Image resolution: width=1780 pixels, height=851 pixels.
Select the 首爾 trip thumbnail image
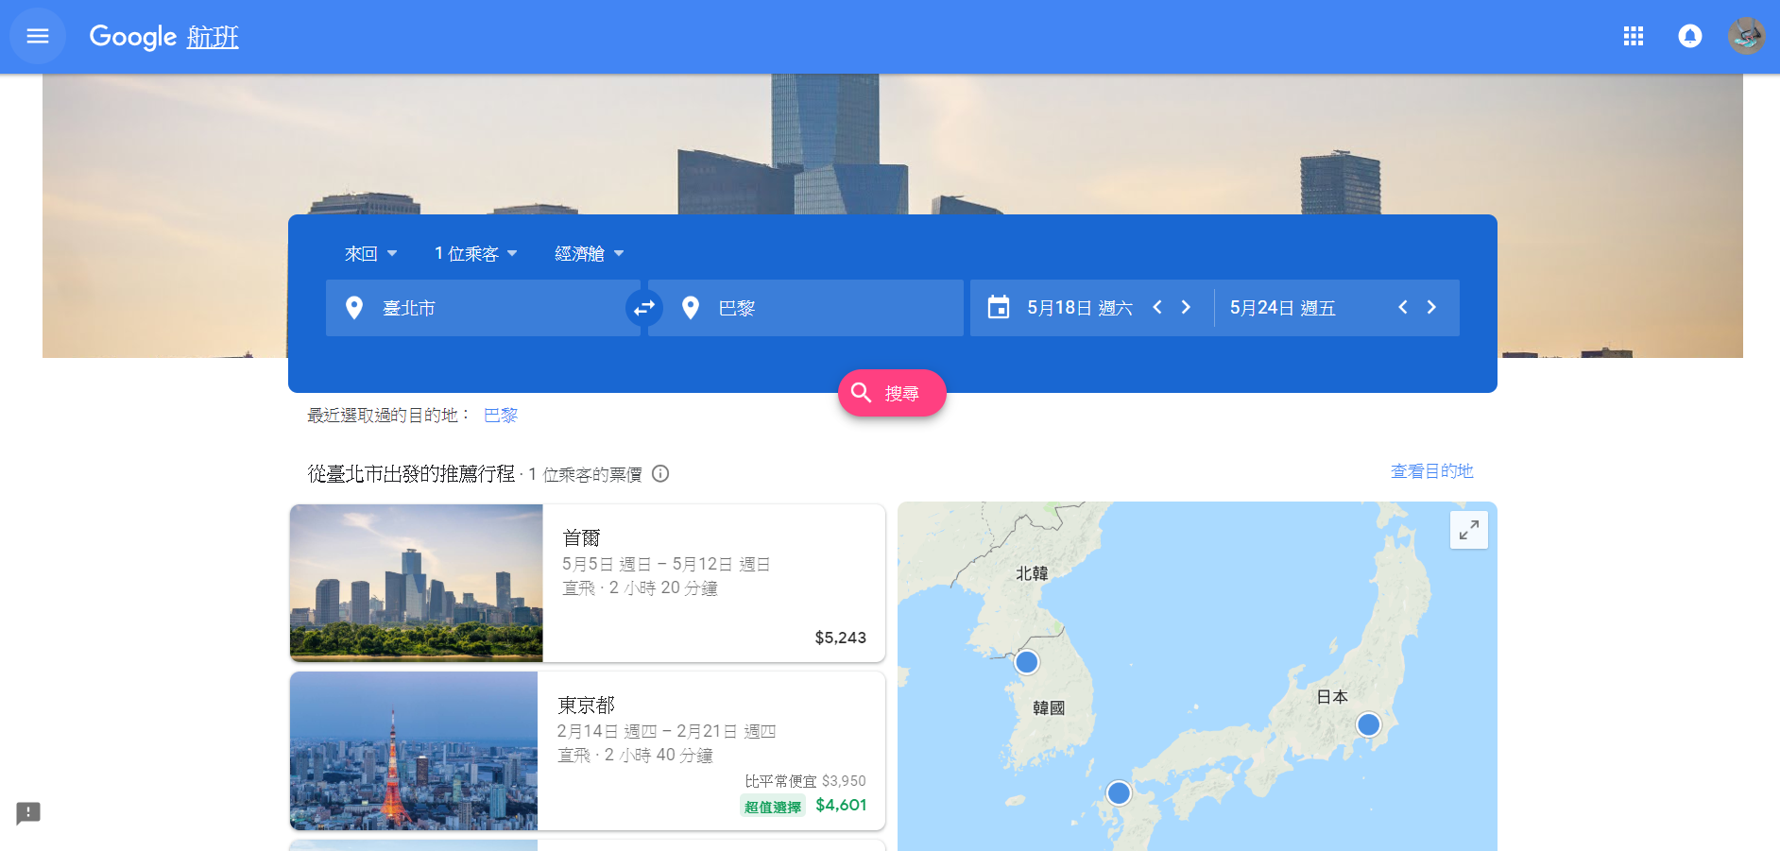coord(416,583)
